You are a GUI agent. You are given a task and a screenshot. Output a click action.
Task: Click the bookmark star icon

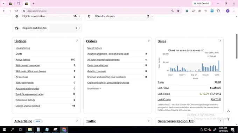pyautogui.click(x=178, y=11)
